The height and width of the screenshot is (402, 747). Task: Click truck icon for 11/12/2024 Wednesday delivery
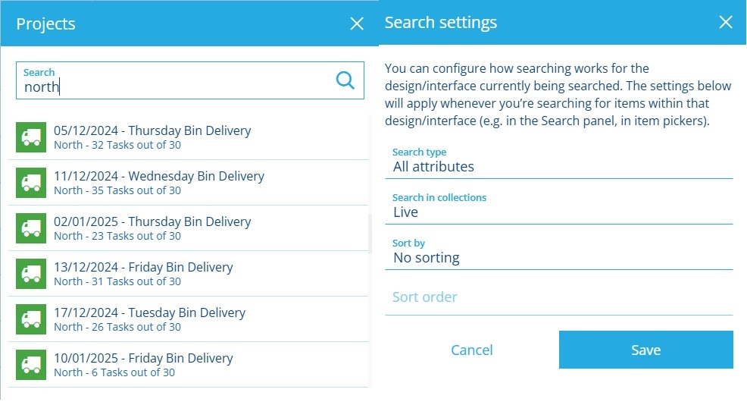point(31,183)
